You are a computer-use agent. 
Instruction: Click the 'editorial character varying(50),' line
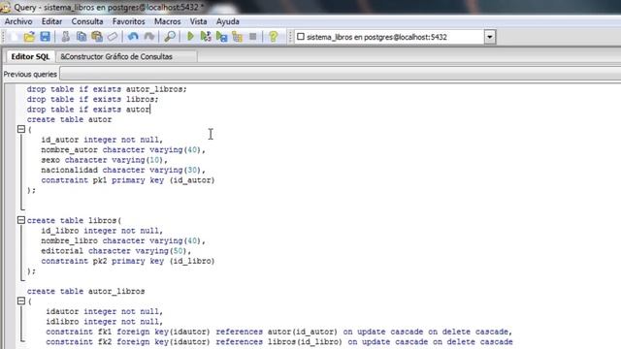coord(116,251)
